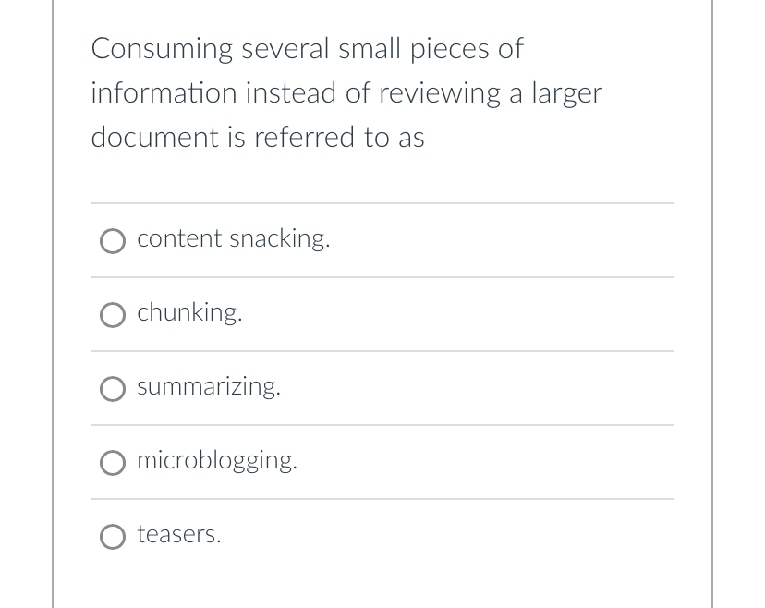Click the content snacking answer label
This screenshot has width=765, height=608.
pos(233,238)
